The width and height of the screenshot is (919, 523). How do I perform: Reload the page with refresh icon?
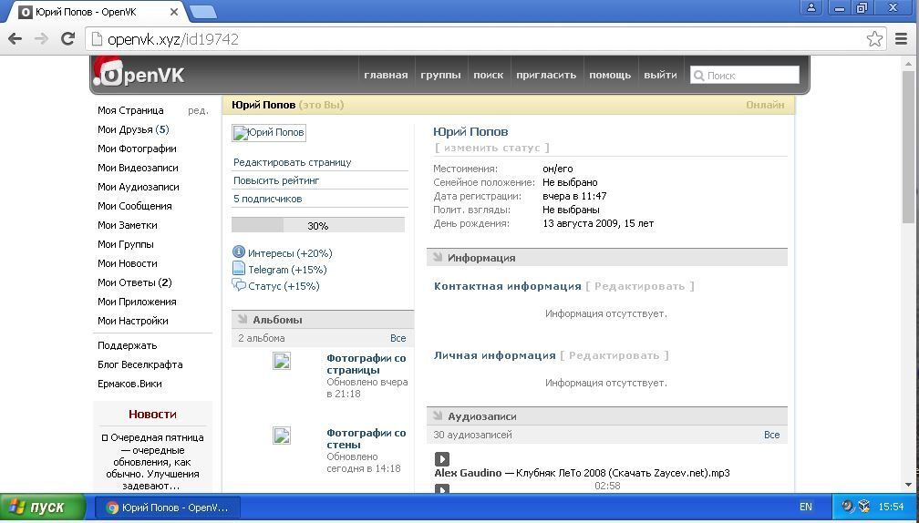pos(68,38)
